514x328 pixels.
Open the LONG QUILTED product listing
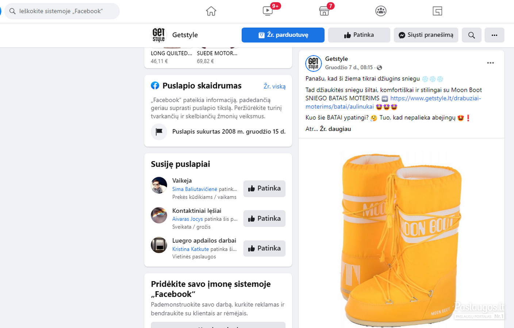171,53
